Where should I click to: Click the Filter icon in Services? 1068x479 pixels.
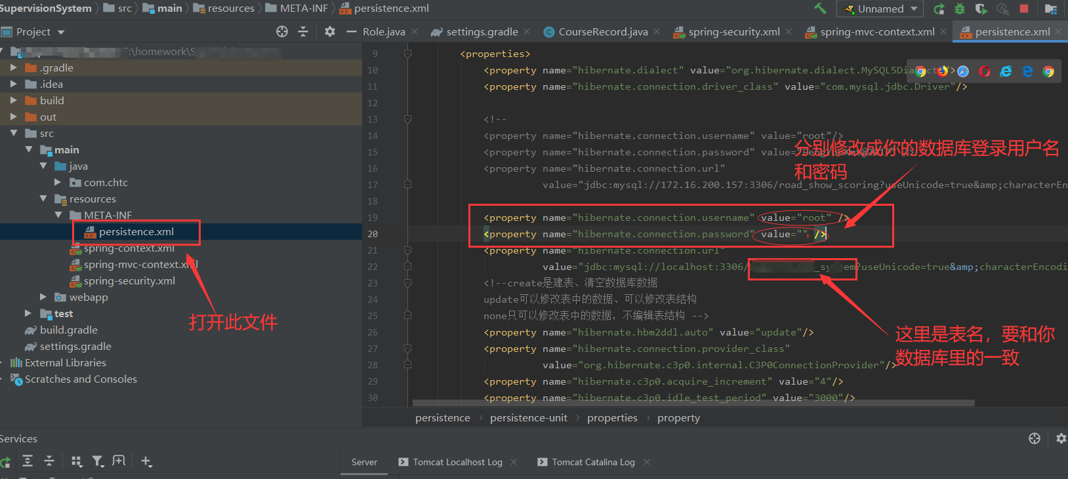(x=98, y=461)
